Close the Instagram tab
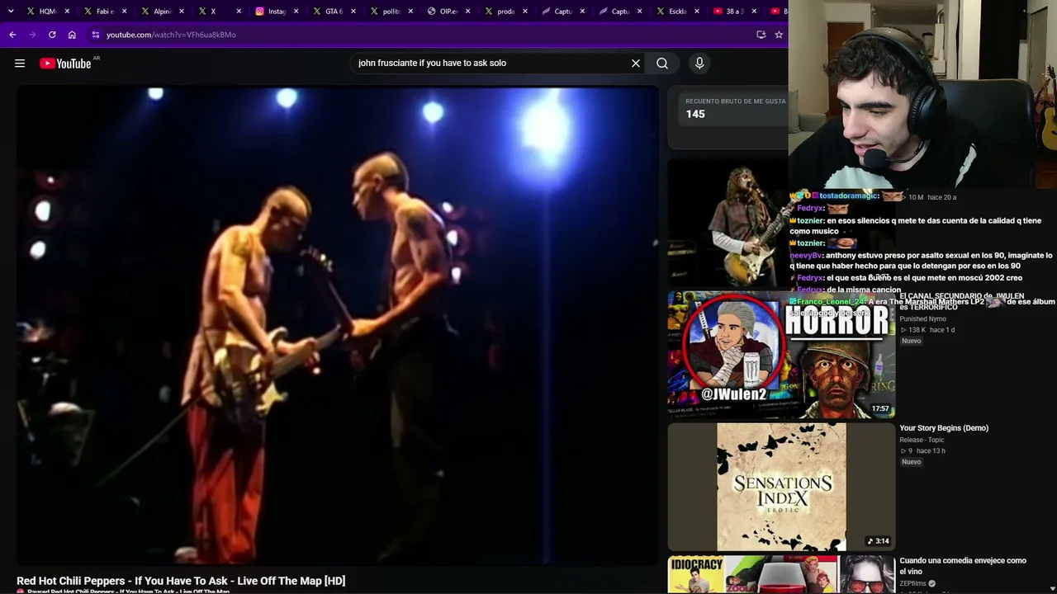This screenshot has width=1057, height=594. click(296, 12)
